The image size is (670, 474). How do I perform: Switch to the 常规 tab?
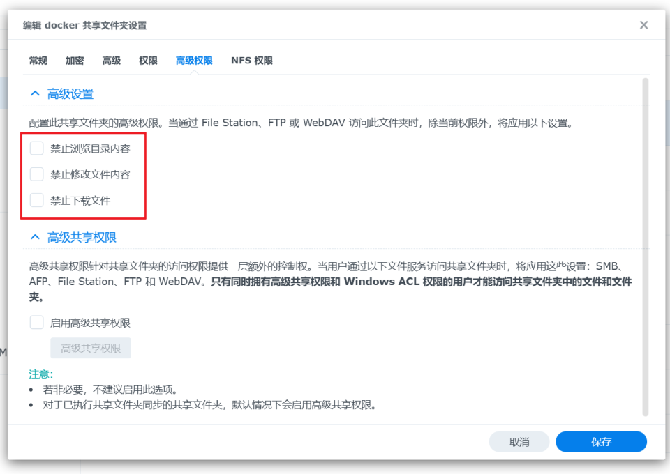[x=38, y=61]
